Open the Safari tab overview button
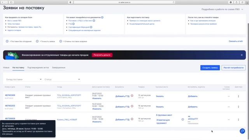The width and height of the screenshot is (249, 140). (x=242, y=2)
